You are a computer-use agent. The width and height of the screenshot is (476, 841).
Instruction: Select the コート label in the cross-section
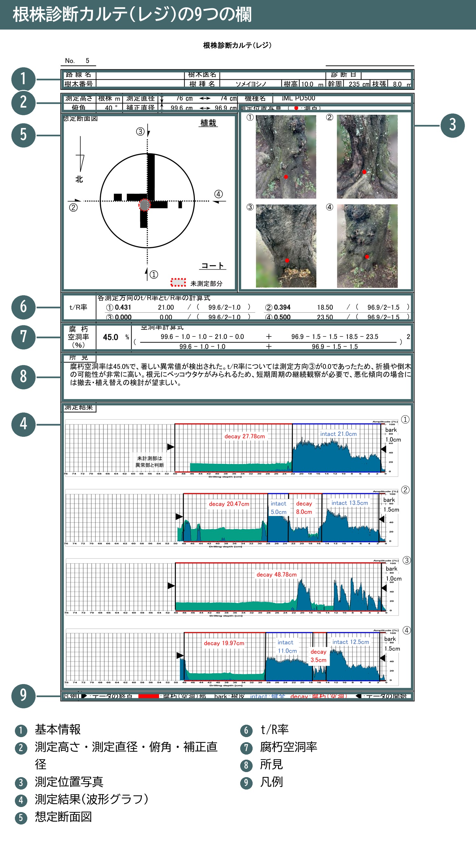(213, 266)
